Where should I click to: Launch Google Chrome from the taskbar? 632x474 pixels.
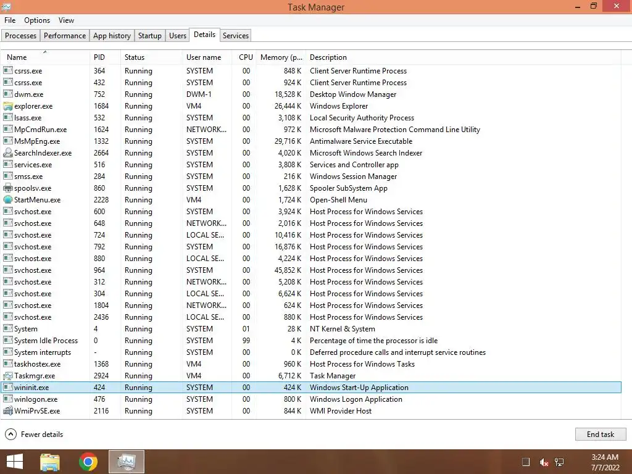pos(88,462)
